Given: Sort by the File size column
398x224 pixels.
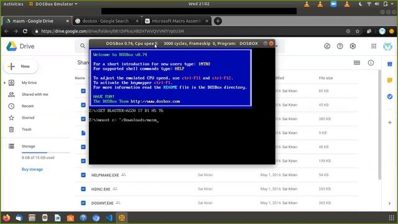Looking at the screenshot, I should point(326,78).
